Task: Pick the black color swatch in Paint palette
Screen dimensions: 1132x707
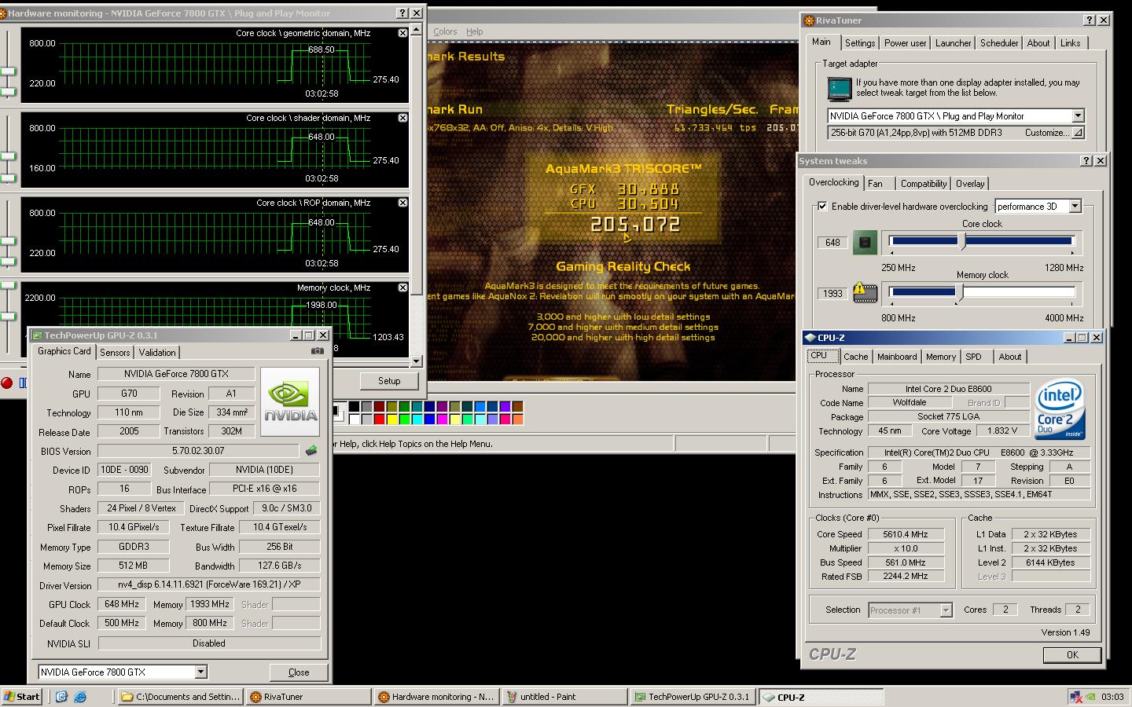Action: 354,406
